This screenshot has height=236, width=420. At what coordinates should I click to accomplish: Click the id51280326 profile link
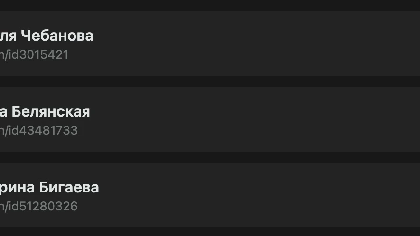pyautogui.click(x=38, y=206)
